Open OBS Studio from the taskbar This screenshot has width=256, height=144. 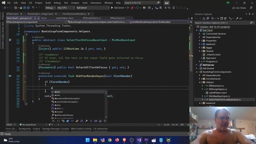132,140
